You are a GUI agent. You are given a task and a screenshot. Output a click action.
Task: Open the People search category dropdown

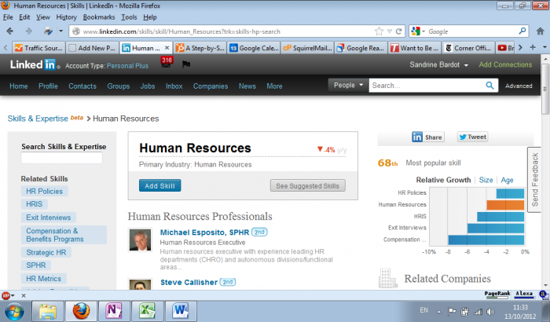[348, 86]
